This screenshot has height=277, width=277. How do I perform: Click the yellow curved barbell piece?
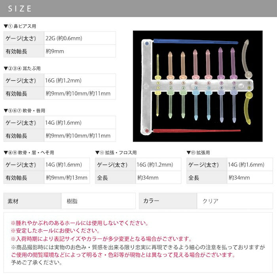249,108
